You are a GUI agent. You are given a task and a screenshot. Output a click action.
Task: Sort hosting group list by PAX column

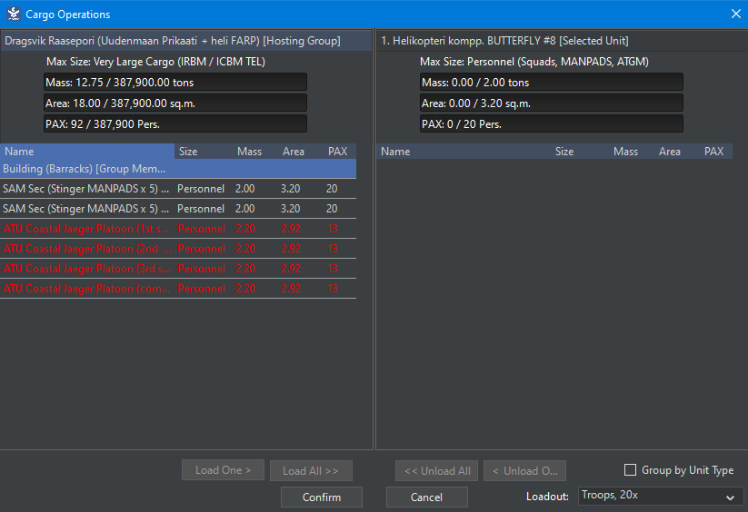[x=340, y=151]
